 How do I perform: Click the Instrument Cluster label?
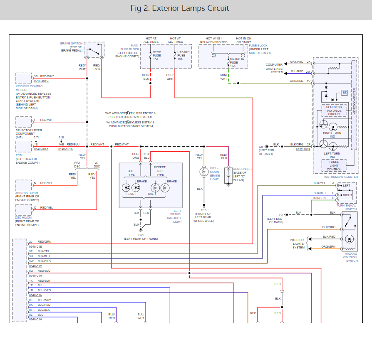(x=341, y=177)
